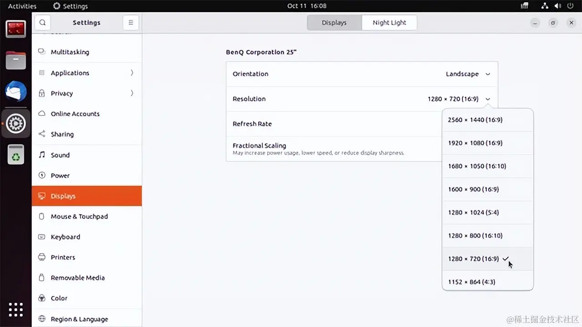
Task: Launch the red terminal app in the dock
Action: 16,30
